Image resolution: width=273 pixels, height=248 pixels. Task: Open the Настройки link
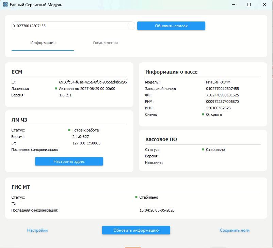point(37,230)
